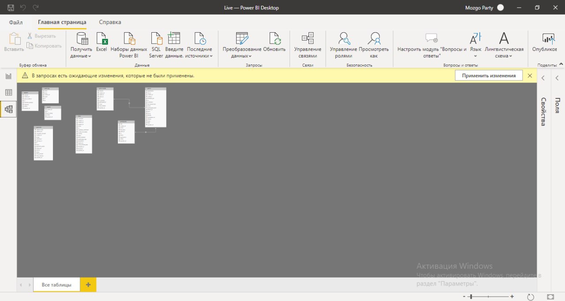Click the Mozgo Party account avatar
This screenshot has width=565, height=301.
tap(500, 8)
